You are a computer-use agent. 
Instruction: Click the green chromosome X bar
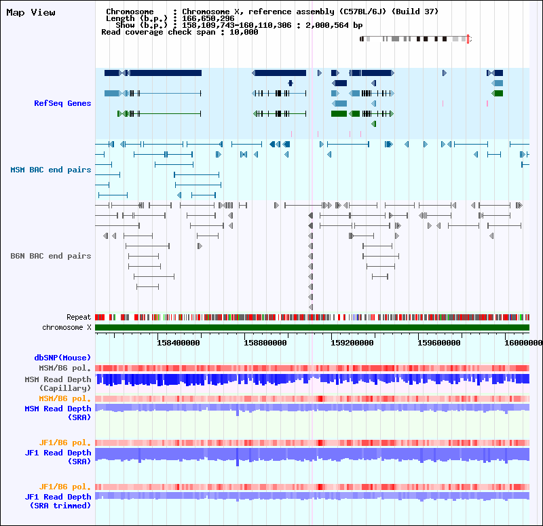pos(312,328)
